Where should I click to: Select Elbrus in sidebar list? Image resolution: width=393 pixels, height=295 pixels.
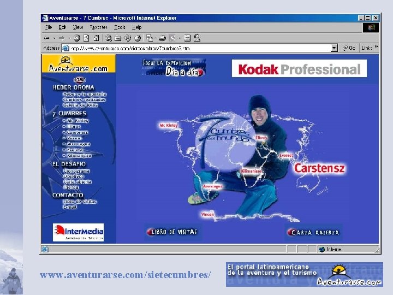pyautogui.click(x=74, y=126)
